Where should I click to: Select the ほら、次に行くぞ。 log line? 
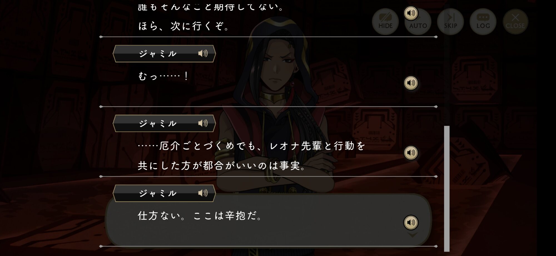point(183,26)
